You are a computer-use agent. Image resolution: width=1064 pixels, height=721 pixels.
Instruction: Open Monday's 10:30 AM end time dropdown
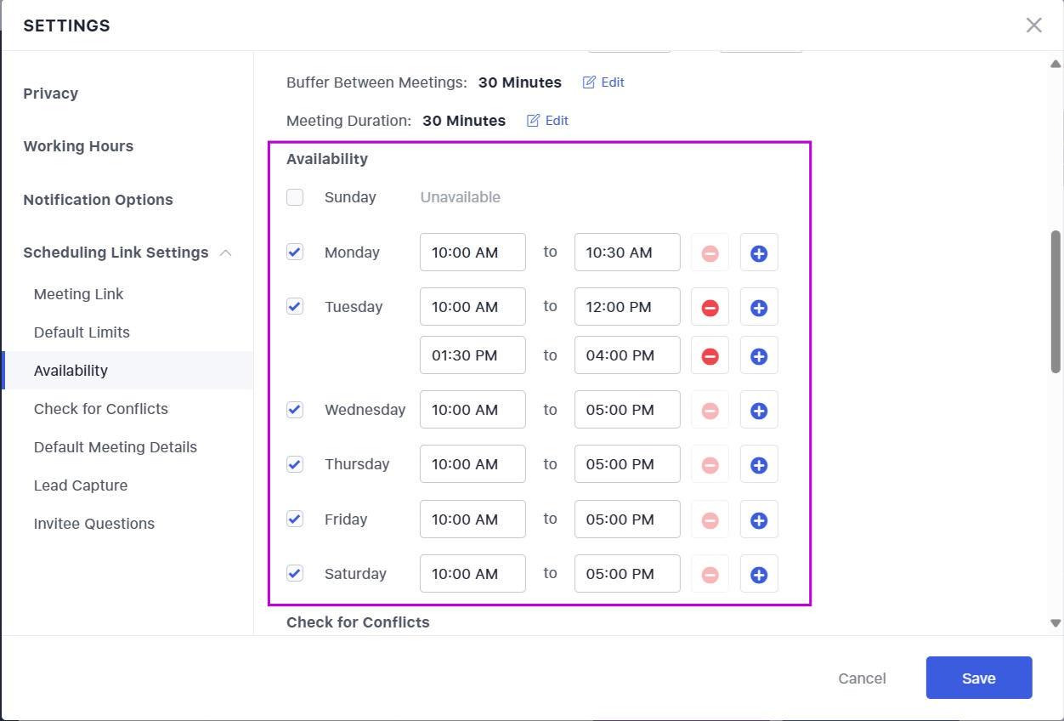626,253
